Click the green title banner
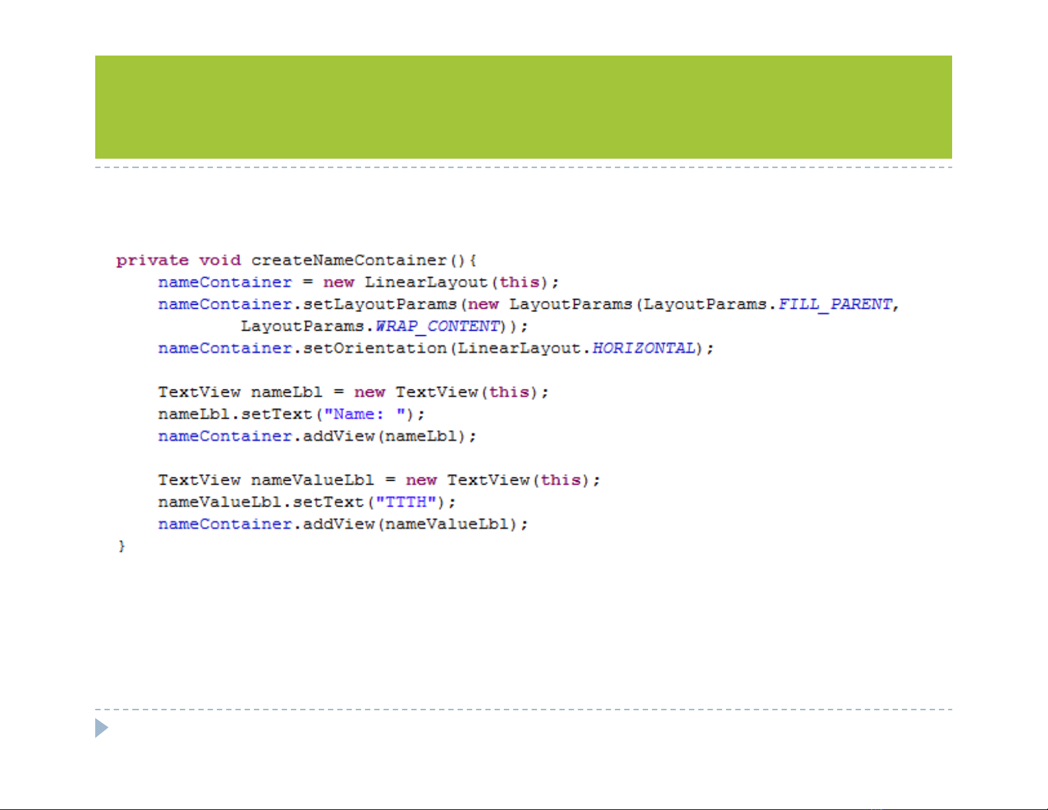 (x=523, y=107)
